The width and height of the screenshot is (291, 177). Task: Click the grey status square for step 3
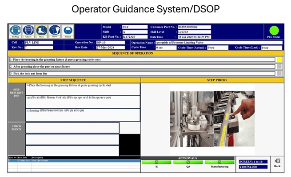(279, 74)
